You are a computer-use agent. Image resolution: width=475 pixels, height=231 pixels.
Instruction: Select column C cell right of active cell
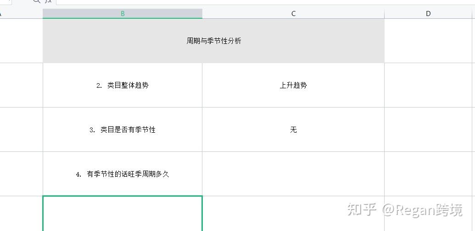[293, 214]
